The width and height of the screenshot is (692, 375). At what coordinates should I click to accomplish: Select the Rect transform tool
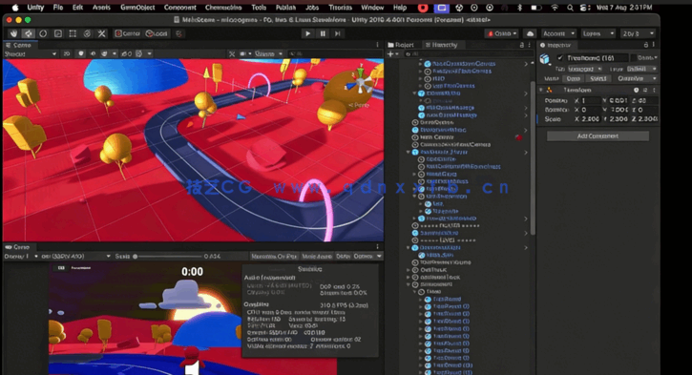pos(73,33)
